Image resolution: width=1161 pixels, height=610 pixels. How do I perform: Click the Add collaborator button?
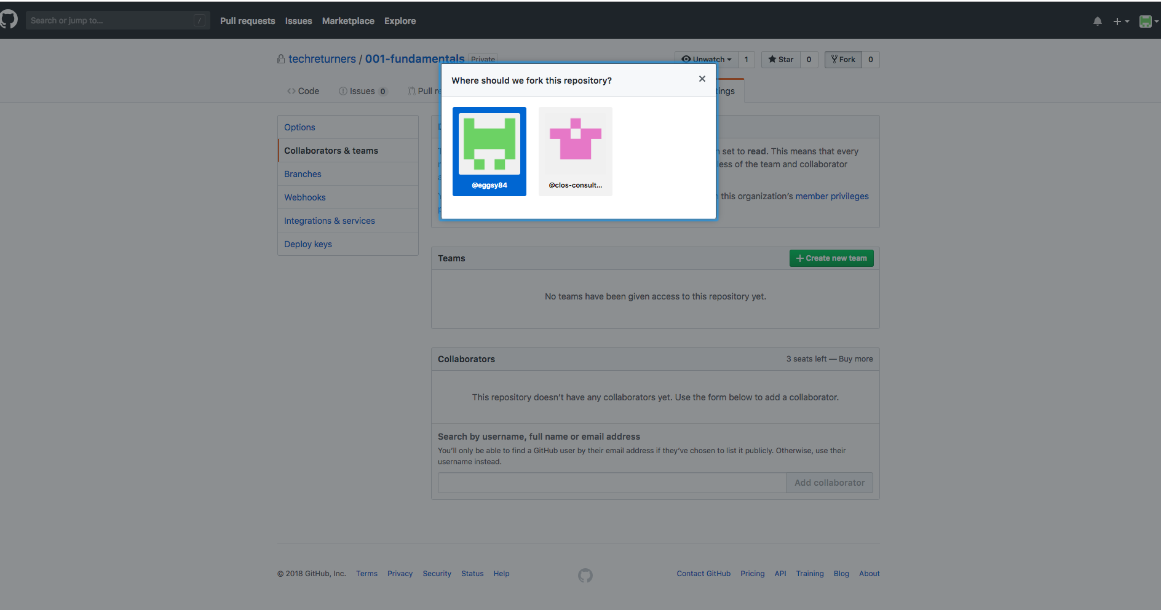point(830,483)
